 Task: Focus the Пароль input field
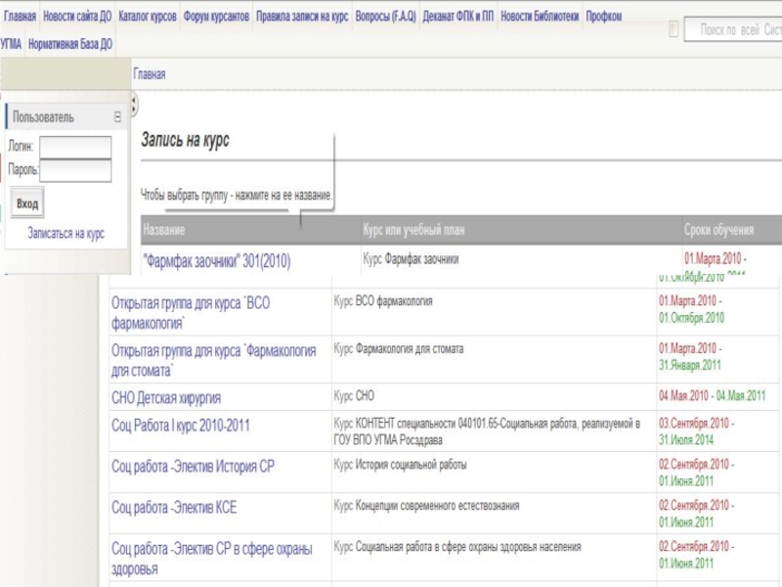(x=75, y=170)
